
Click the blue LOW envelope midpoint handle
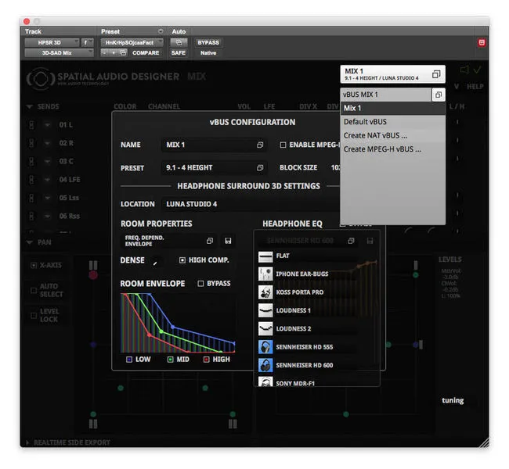click(x=172, y=327)
